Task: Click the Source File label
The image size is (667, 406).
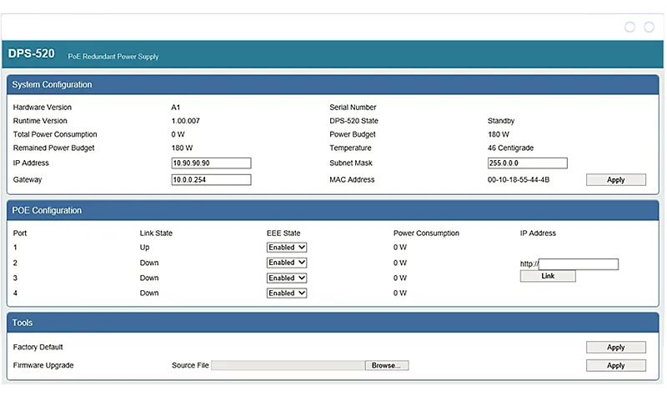Action: pyautogui.click(x=190, y=366)
